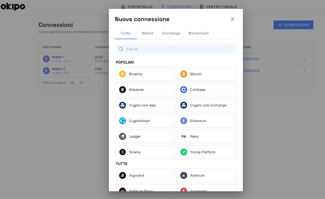This screenshot has width=325, height=199.
Task: Open the Wallet 1 three-dot options menu
Action: click(x=305, y=59)
